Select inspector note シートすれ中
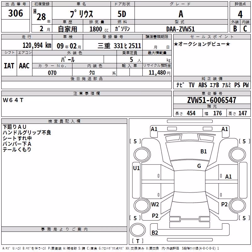This screenshot has width=252, height=252. pyautogui.click(x=17, y=138)
